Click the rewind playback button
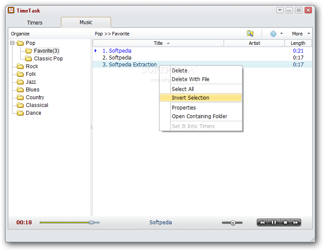Viewport: 324px width, 251px height. 262,223
